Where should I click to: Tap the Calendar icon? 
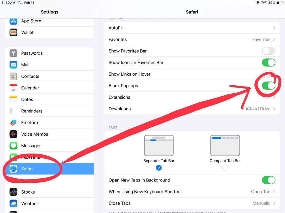pyautogui.click(x=13, y=88)
